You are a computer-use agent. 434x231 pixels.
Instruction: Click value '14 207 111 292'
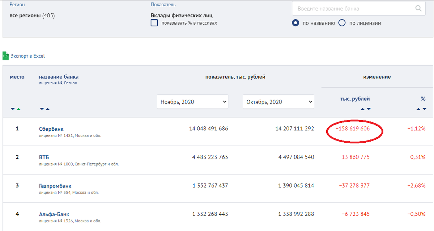[295, 129]
